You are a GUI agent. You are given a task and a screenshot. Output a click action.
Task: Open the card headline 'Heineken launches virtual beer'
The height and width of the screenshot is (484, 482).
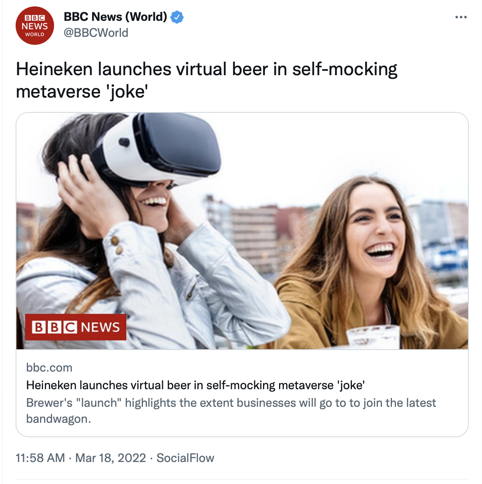[x=195, y=385]
